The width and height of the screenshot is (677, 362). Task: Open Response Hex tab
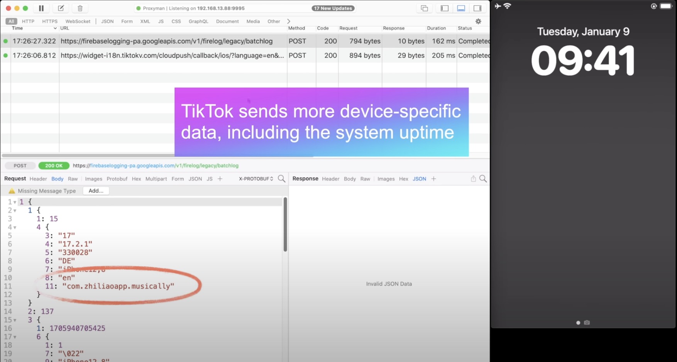[403, 179]
